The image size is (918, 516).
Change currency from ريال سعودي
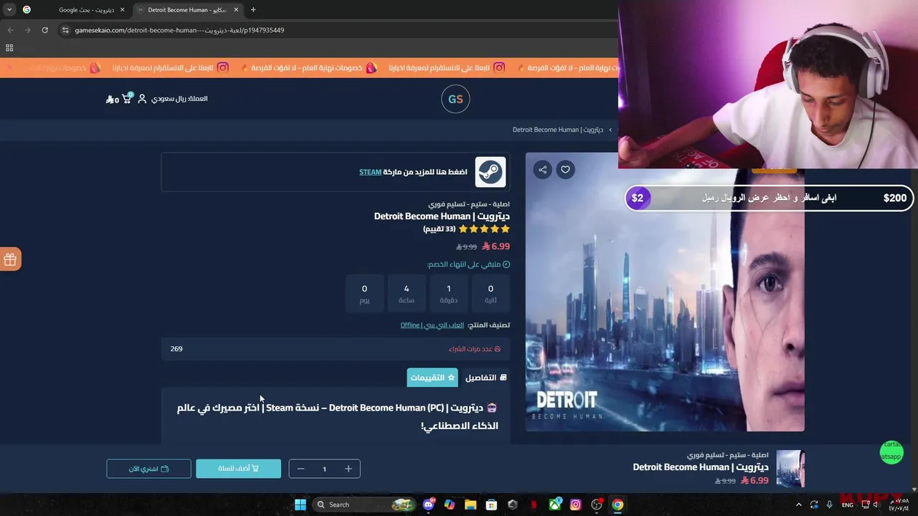(179, 98)
